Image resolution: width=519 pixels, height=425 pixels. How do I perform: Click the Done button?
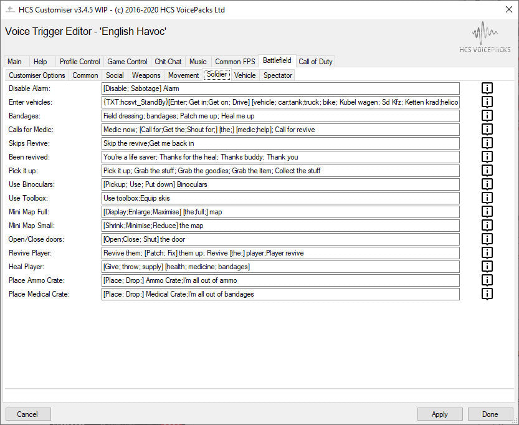[x=490, y=414]
